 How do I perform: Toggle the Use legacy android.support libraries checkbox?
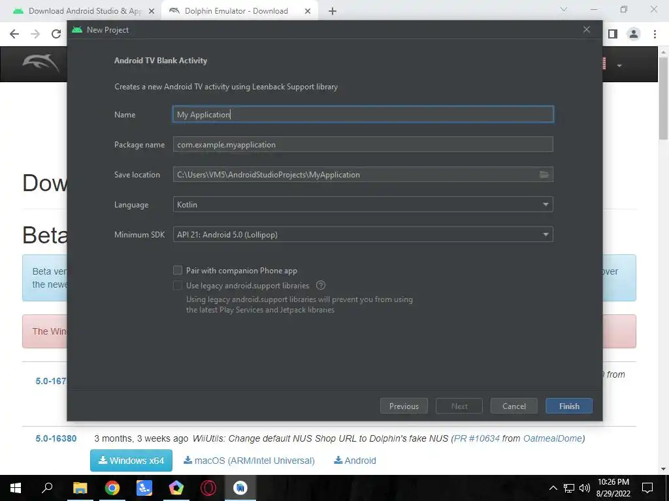[178, 285]
